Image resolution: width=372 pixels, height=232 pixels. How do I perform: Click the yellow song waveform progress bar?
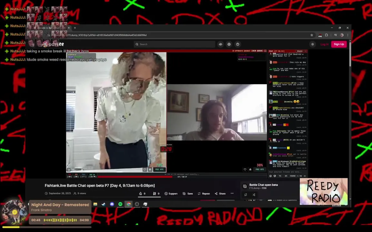60,220
